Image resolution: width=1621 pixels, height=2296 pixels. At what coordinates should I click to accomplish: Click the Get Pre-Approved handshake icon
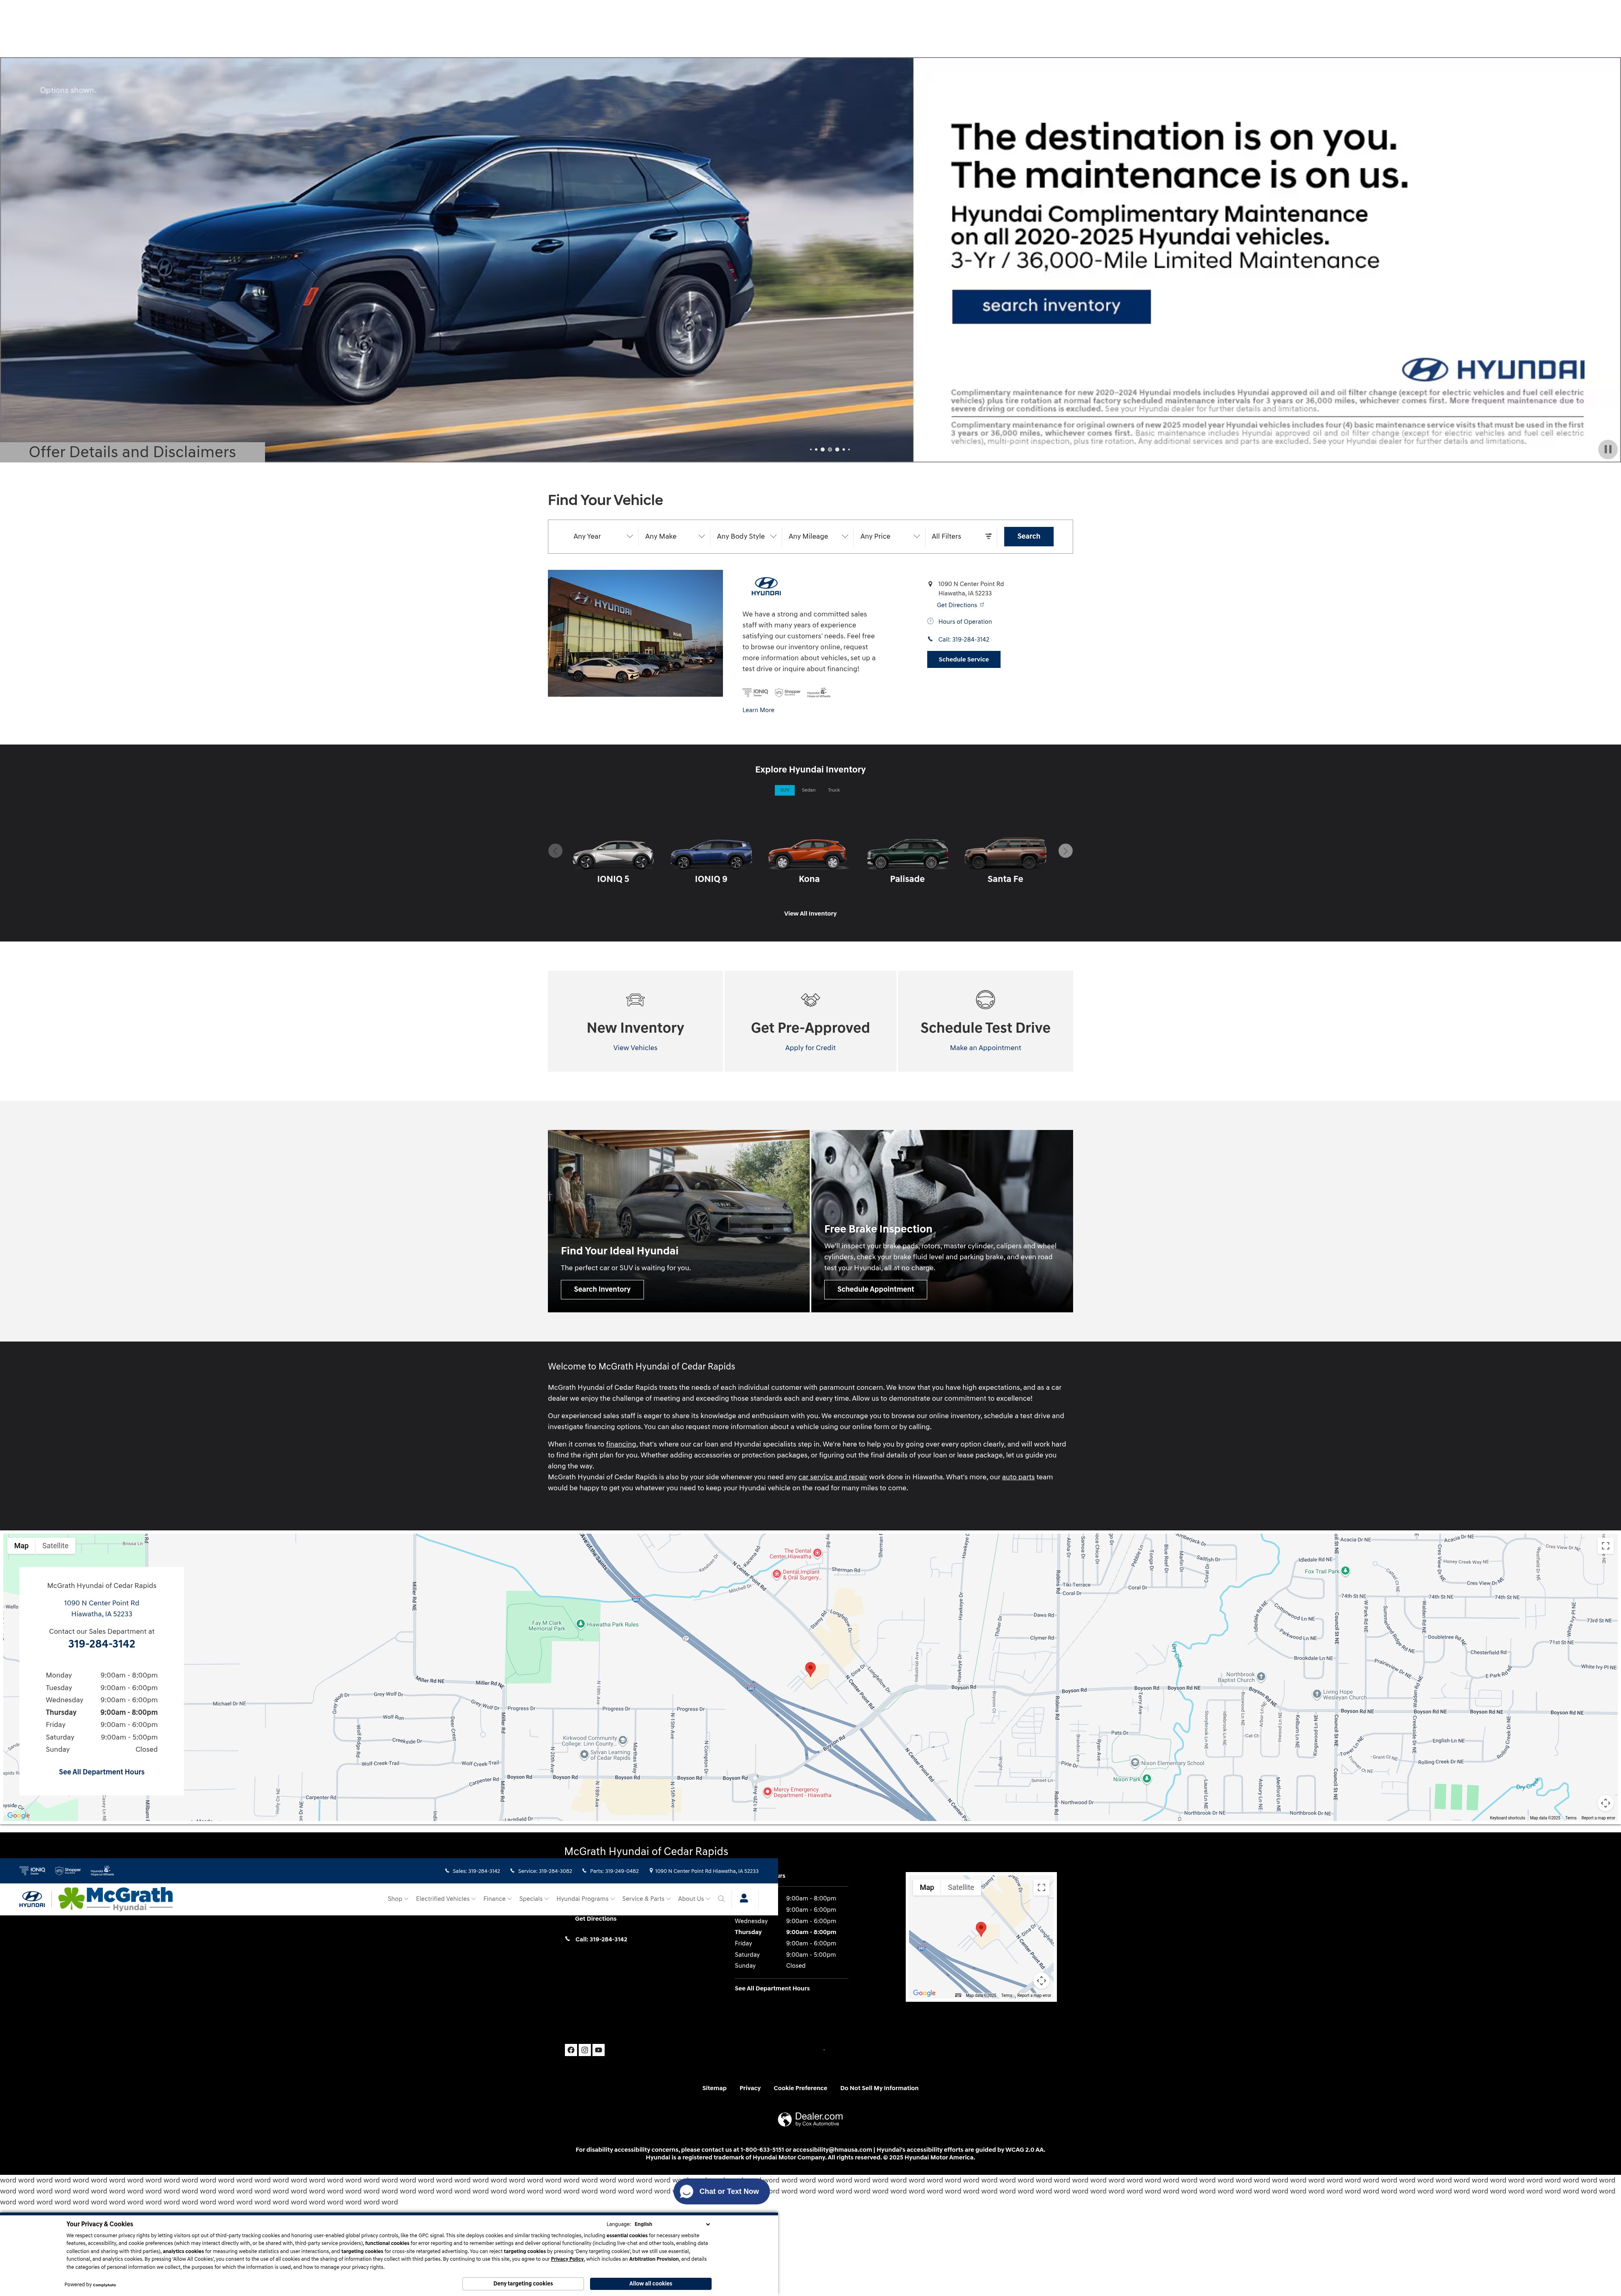point(810,999)
